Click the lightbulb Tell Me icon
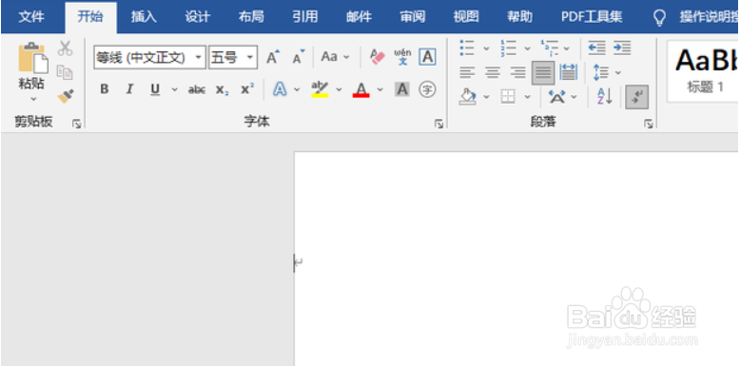 659,17
